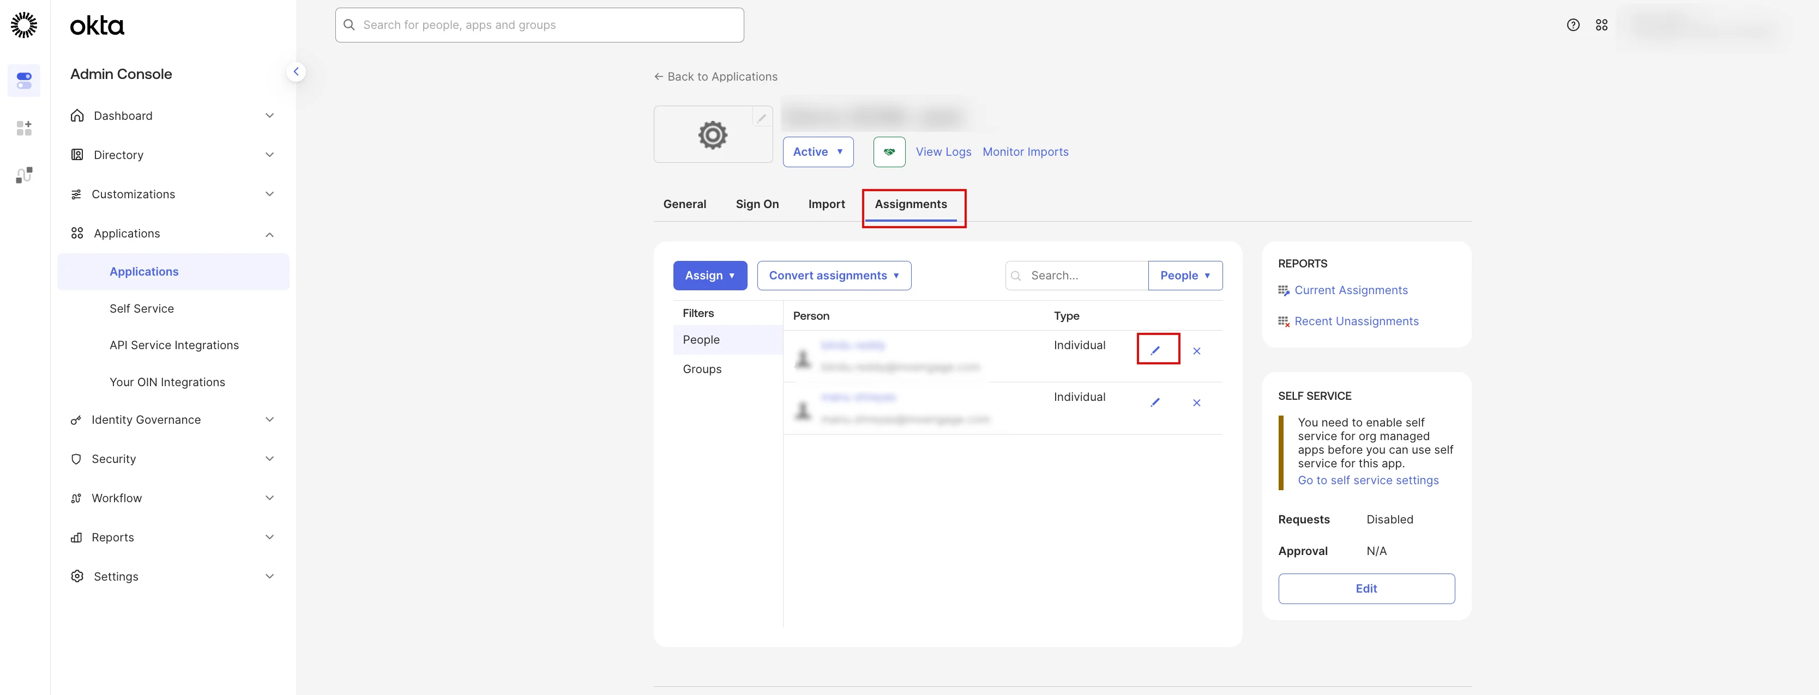Click the Okta sunburst logo icon
The width and height of the screenshot is (1819, 695).
pos(24,25)
